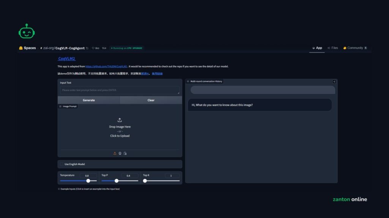
Task: Select the App tab
Action: click(317, 48)
